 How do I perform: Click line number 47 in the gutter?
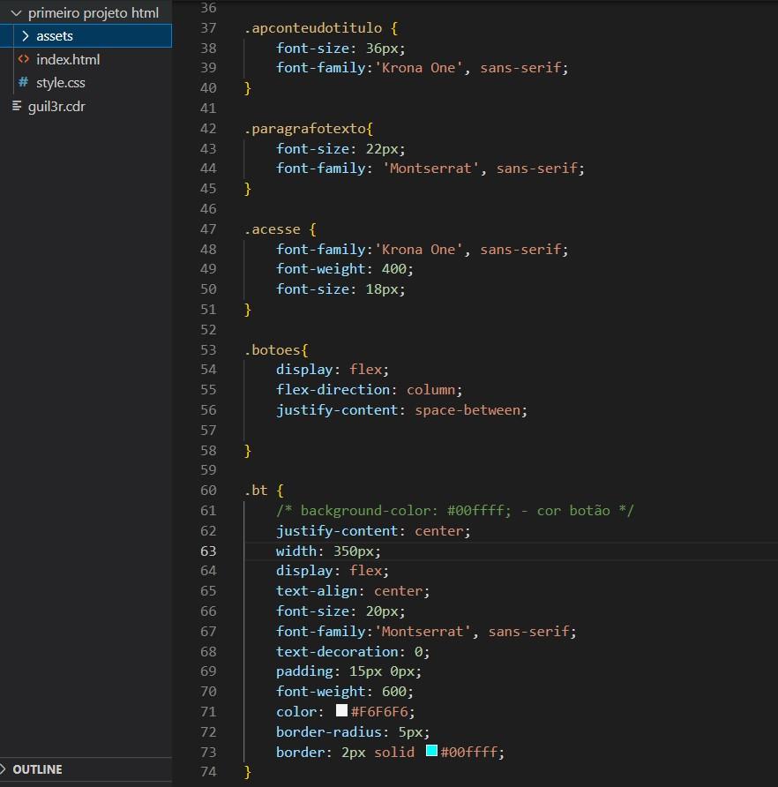(208, 229)
